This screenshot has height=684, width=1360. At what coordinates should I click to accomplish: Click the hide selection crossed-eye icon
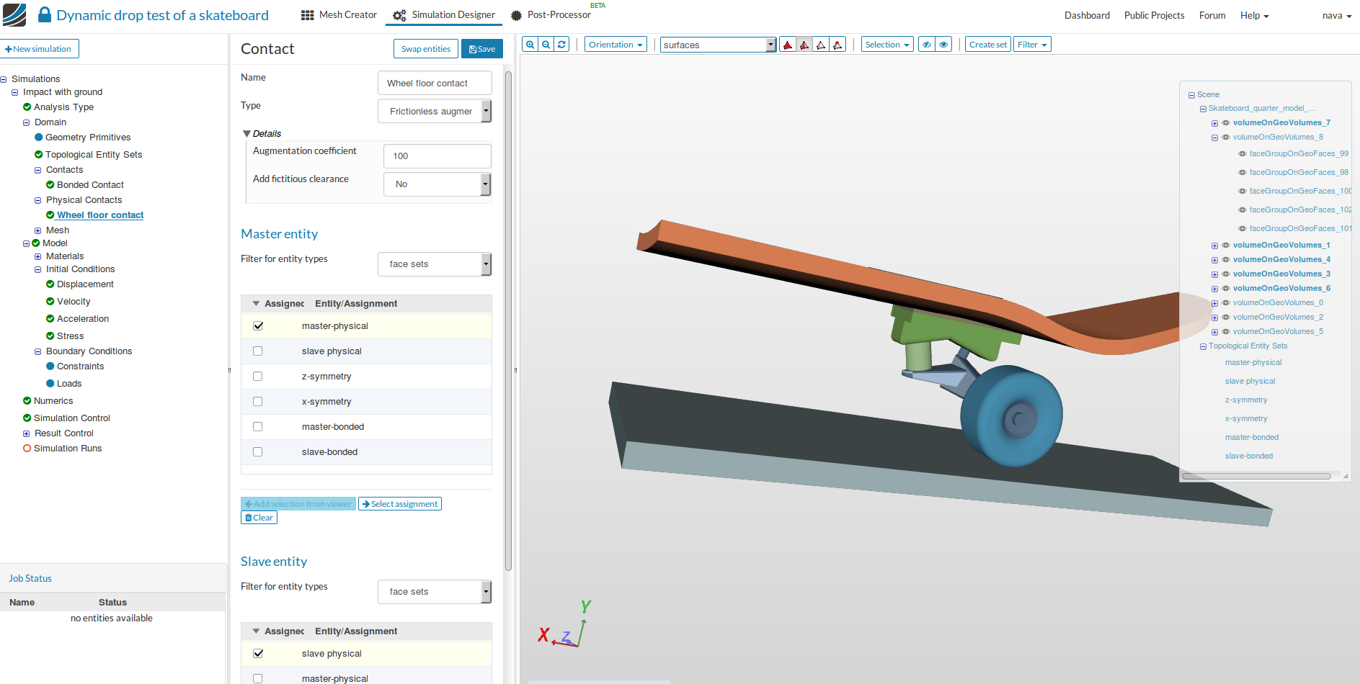pos(927,45)
